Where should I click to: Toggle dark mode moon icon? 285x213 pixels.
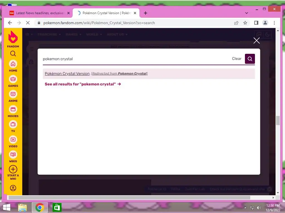click(267, 34)
